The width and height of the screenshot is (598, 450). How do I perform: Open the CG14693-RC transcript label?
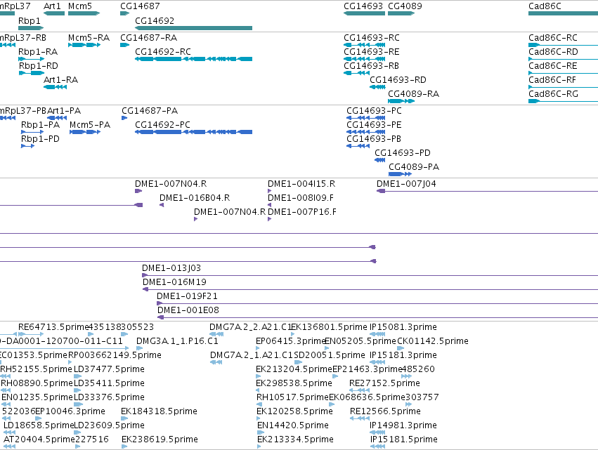(372, 38)
